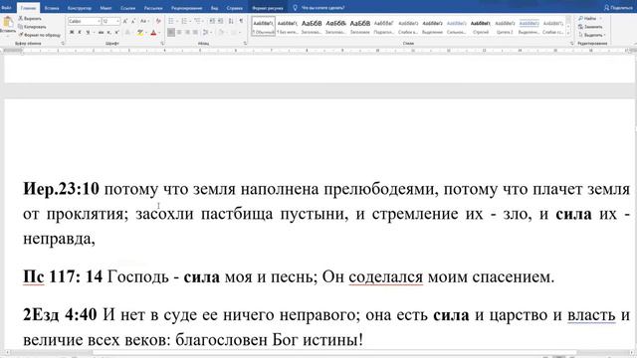Click the bulleted list icon
The height and width of the screenshot is (358, 637).
171,21
